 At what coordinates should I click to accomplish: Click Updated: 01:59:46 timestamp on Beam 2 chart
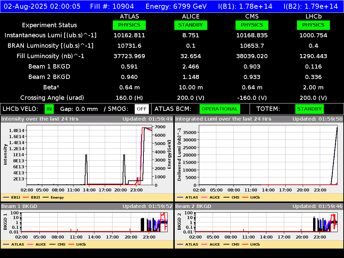point(317,206)
